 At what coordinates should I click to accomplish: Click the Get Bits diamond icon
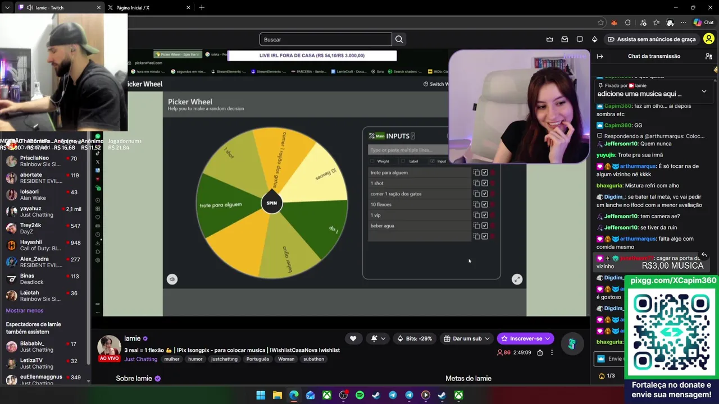[x=594, y=39]
